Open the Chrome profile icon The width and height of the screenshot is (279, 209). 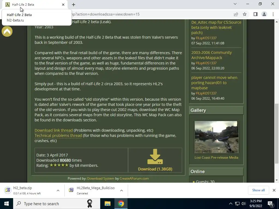264,14
